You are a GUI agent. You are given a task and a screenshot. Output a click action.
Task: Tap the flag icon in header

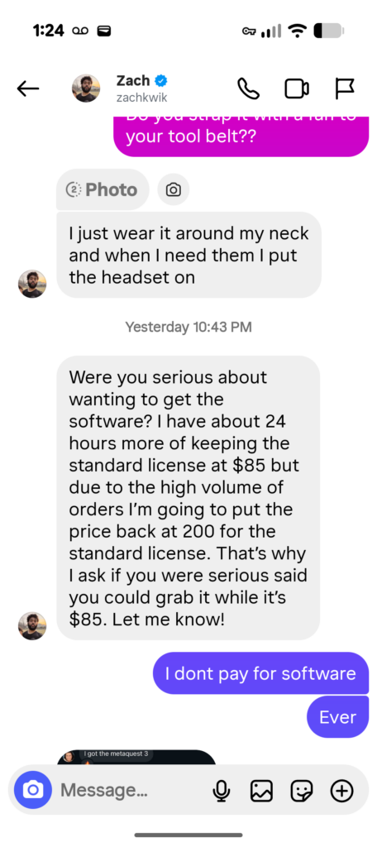click(x=344, y=89)
